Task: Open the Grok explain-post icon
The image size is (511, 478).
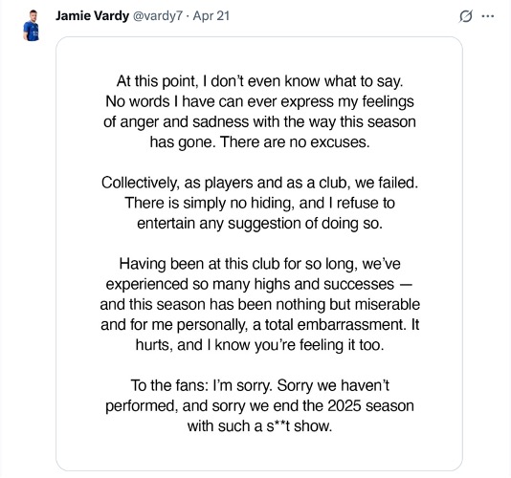Action: (465, 16)
